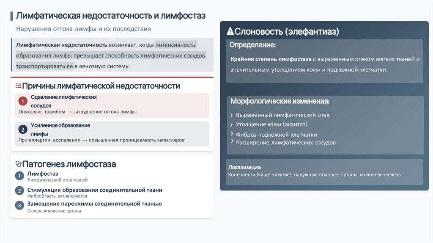Screen dimensions: 433x243
Task: Click the chevron before Выраженный лимфатический отек
Action: [x=231, y=115]
